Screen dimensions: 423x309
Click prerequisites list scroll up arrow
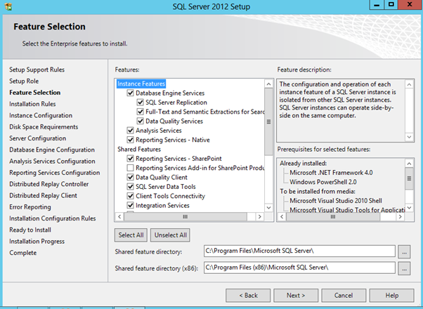[x=409, y=164]
